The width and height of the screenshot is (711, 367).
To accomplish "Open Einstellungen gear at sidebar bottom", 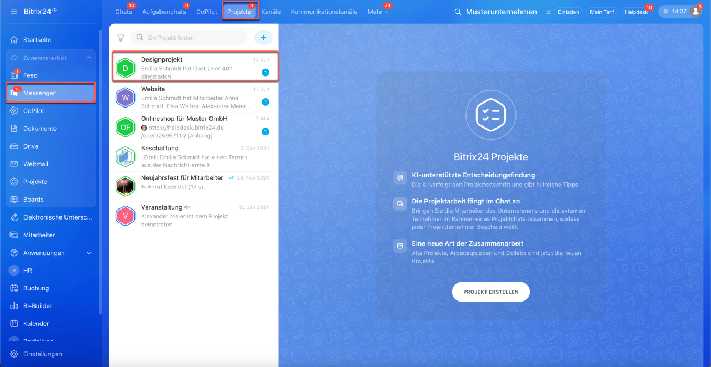I will [x=14, y=354].
